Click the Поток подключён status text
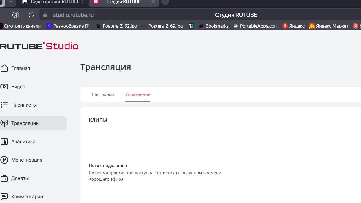The height and width of the screenshot is (203, 361). (x=108, y=166)
